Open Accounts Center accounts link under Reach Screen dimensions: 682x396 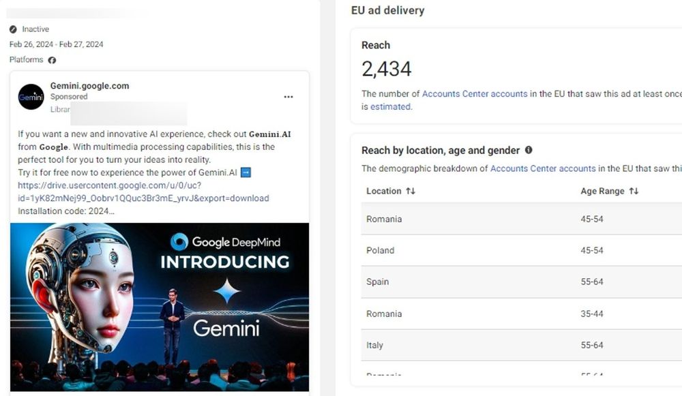[x=475, y=94]
